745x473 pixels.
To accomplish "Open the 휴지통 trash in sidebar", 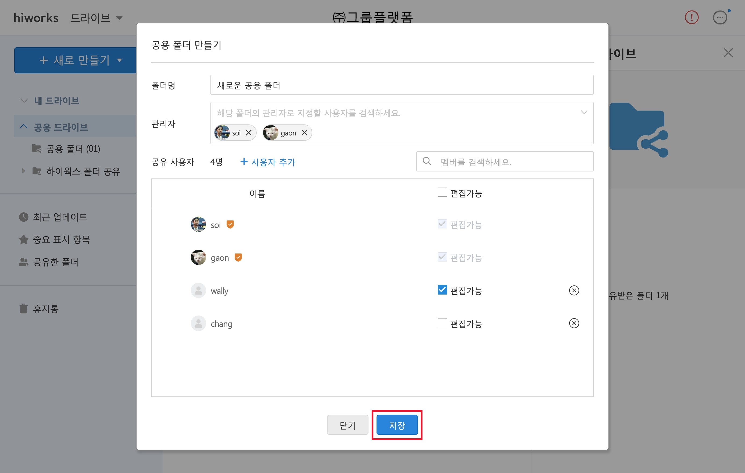I will click(x=45, y=309).
